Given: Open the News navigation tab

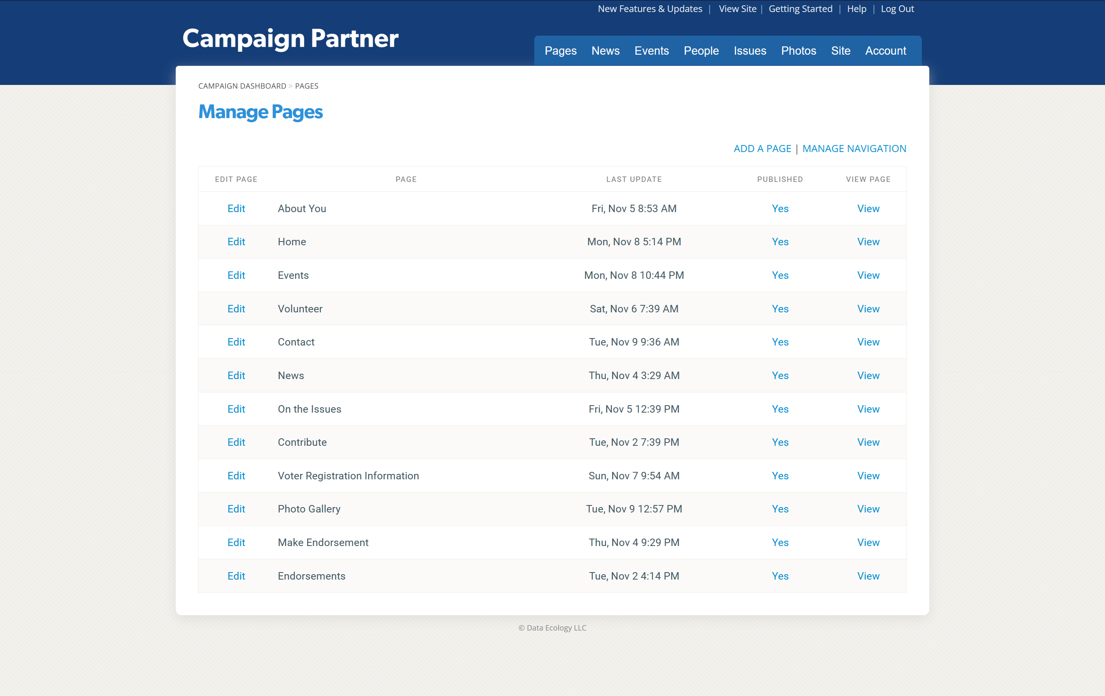Looking at the screenshot, I should point(605,51).
